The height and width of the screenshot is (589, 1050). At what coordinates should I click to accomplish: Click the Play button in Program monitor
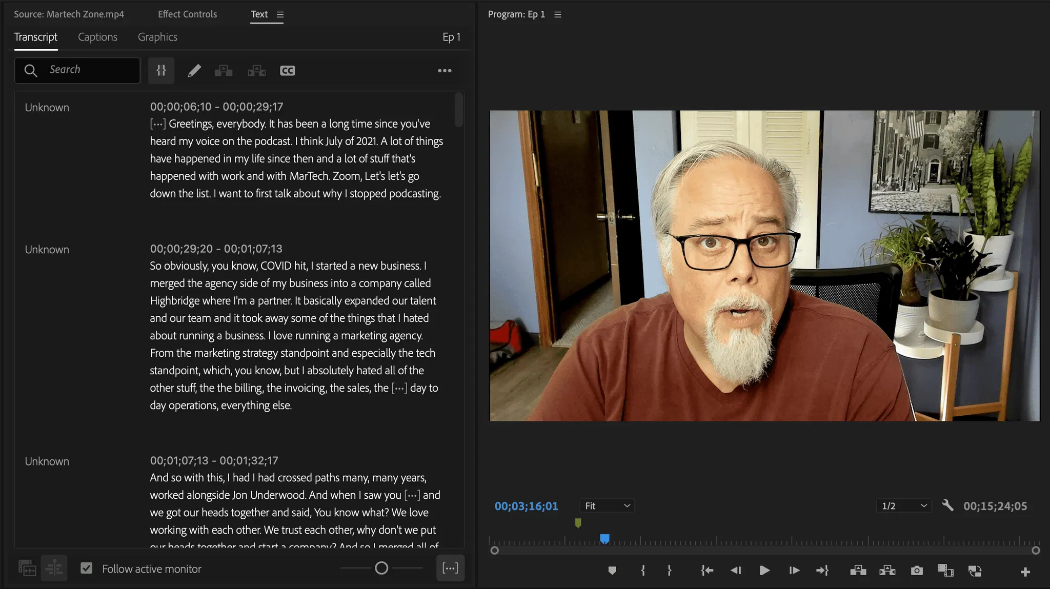764,571
